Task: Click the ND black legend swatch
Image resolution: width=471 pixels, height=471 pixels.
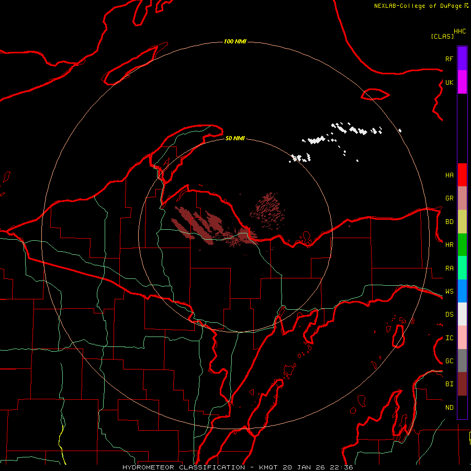Action: pos(462,407)
